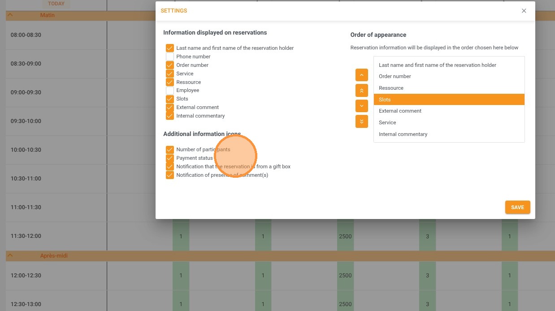Viewport: 555px width, 311px height.
Task: Select 'External comment' in order list
Action: click(449, 111)
